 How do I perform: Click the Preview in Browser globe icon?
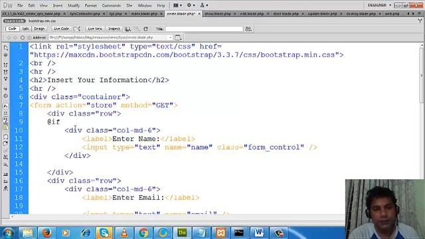[127, 29]
